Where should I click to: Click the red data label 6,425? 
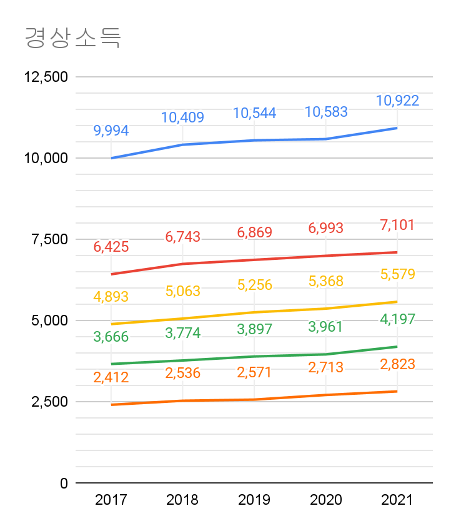tap(111, 247)
